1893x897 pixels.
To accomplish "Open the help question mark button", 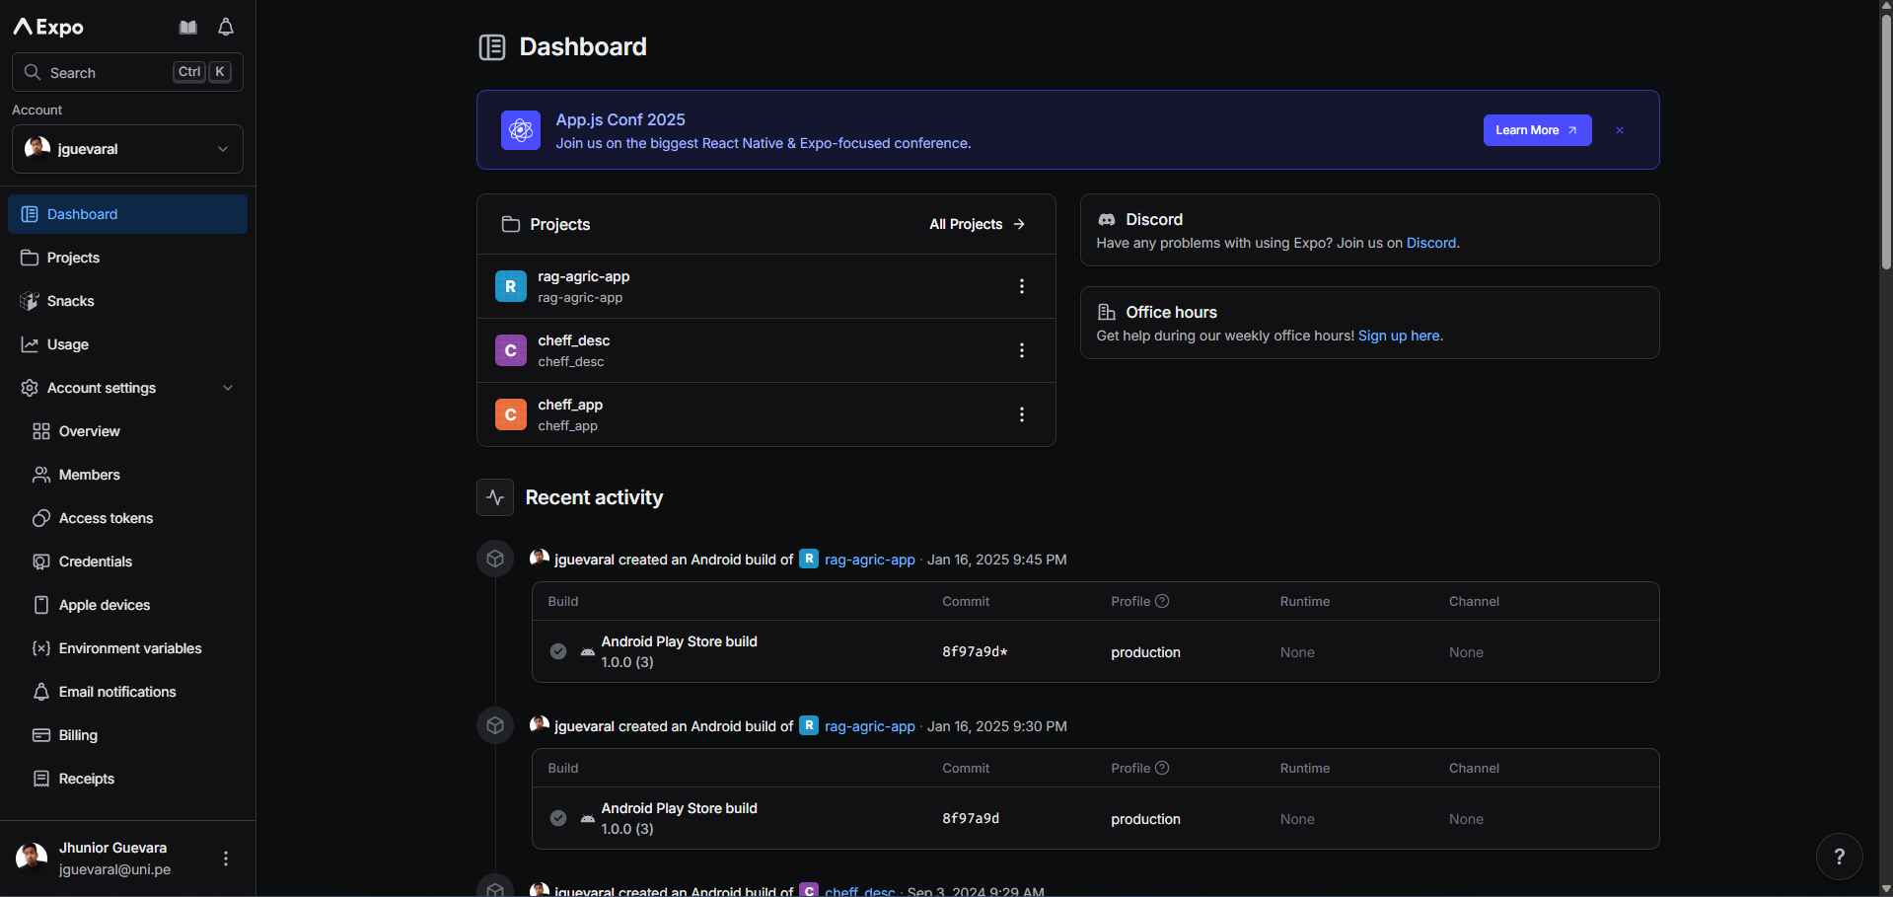I will [1839, 857].
